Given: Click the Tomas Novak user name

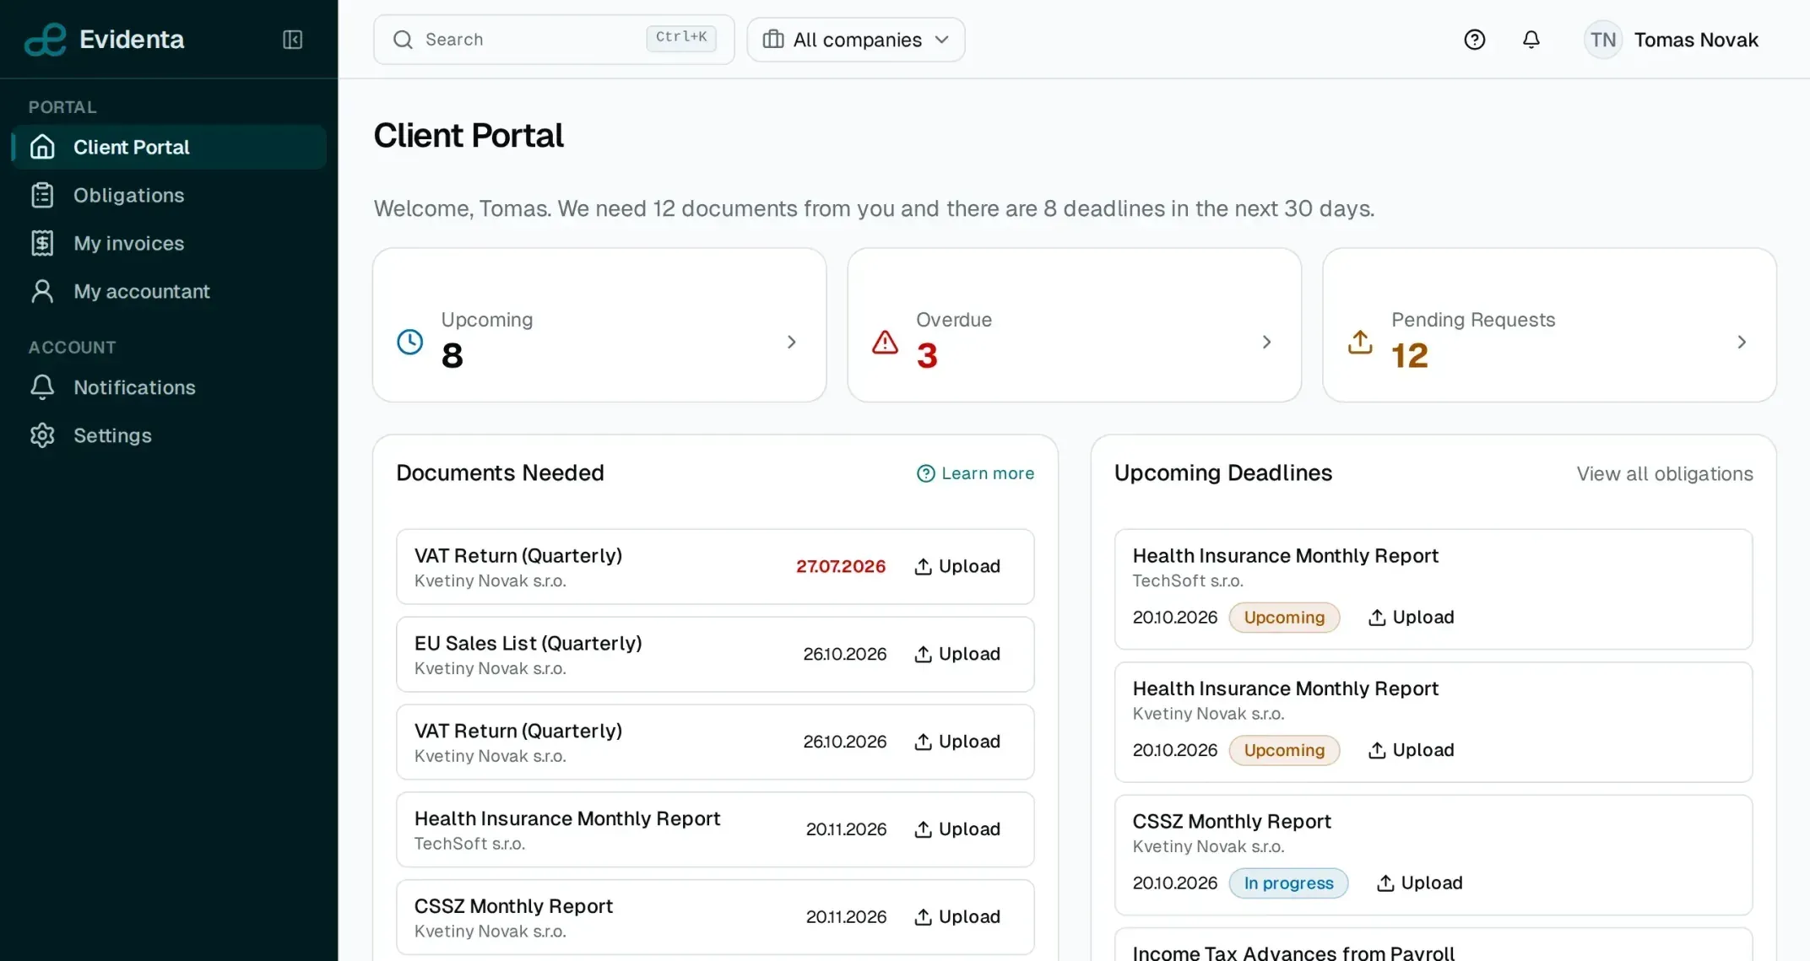Looking at the screenshot, I should pos(1696,40).
